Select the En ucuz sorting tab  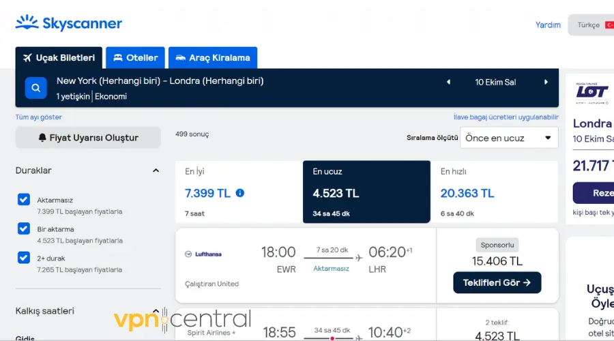[x=366, y=192]
